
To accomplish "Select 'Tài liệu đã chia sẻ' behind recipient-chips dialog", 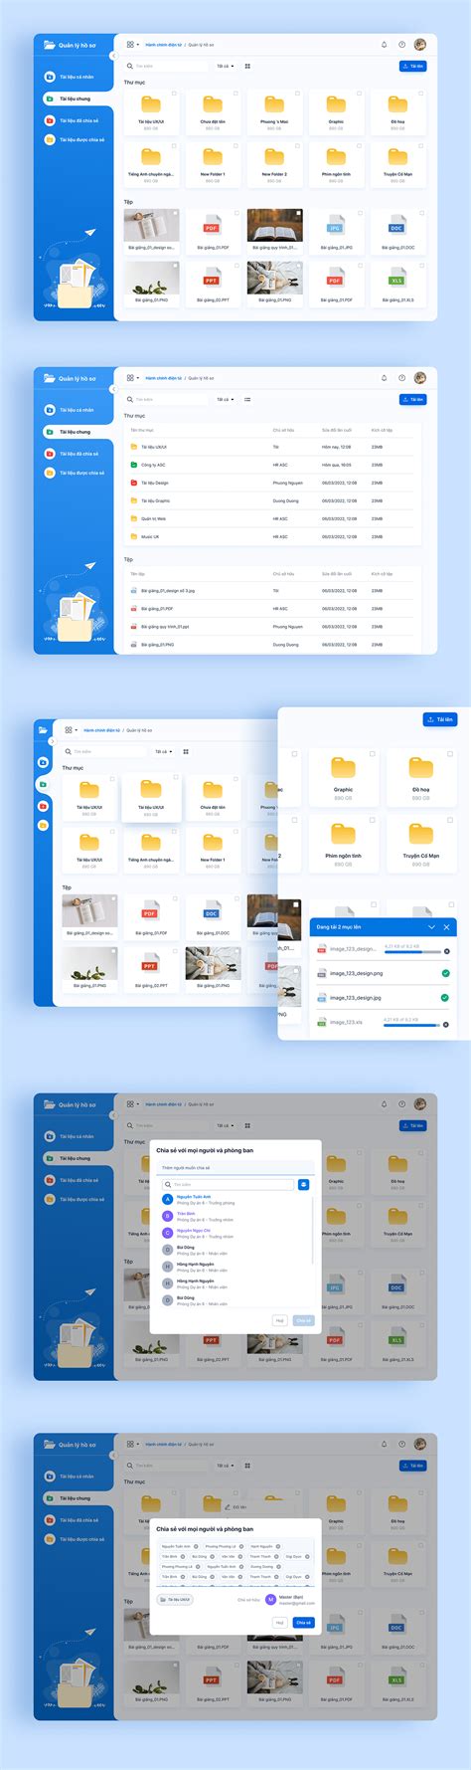I will [x=74, y=1520].
